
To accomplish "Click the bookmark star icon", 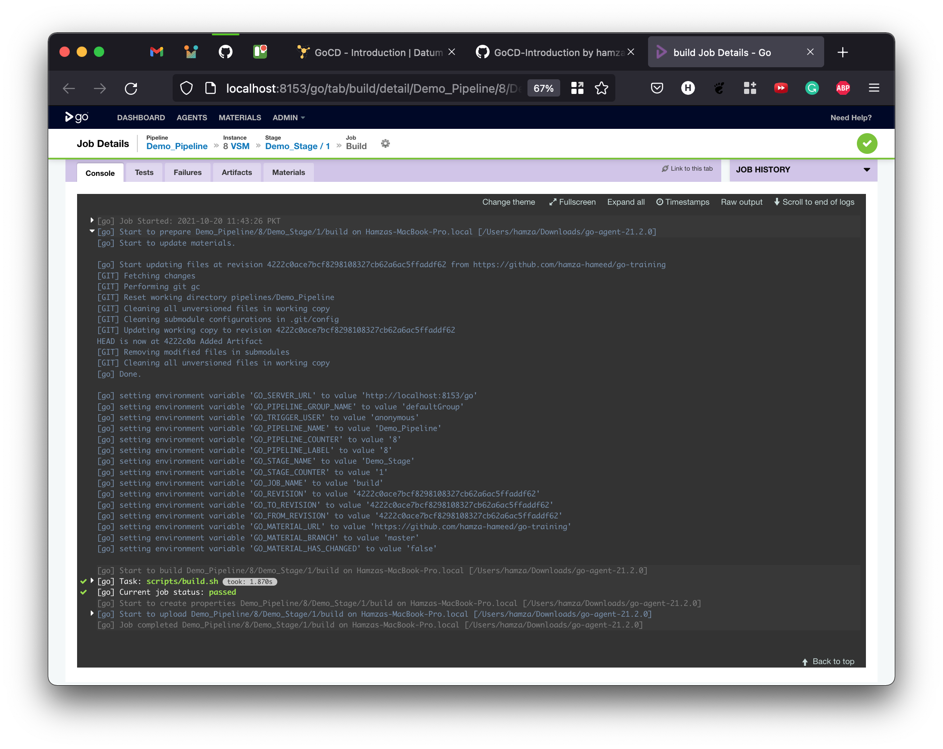I will pyautogui.click(x=602, y=88).
